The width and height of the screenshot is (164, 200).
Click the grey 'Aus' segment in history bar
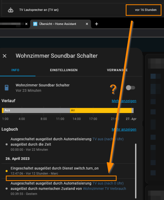37,110
